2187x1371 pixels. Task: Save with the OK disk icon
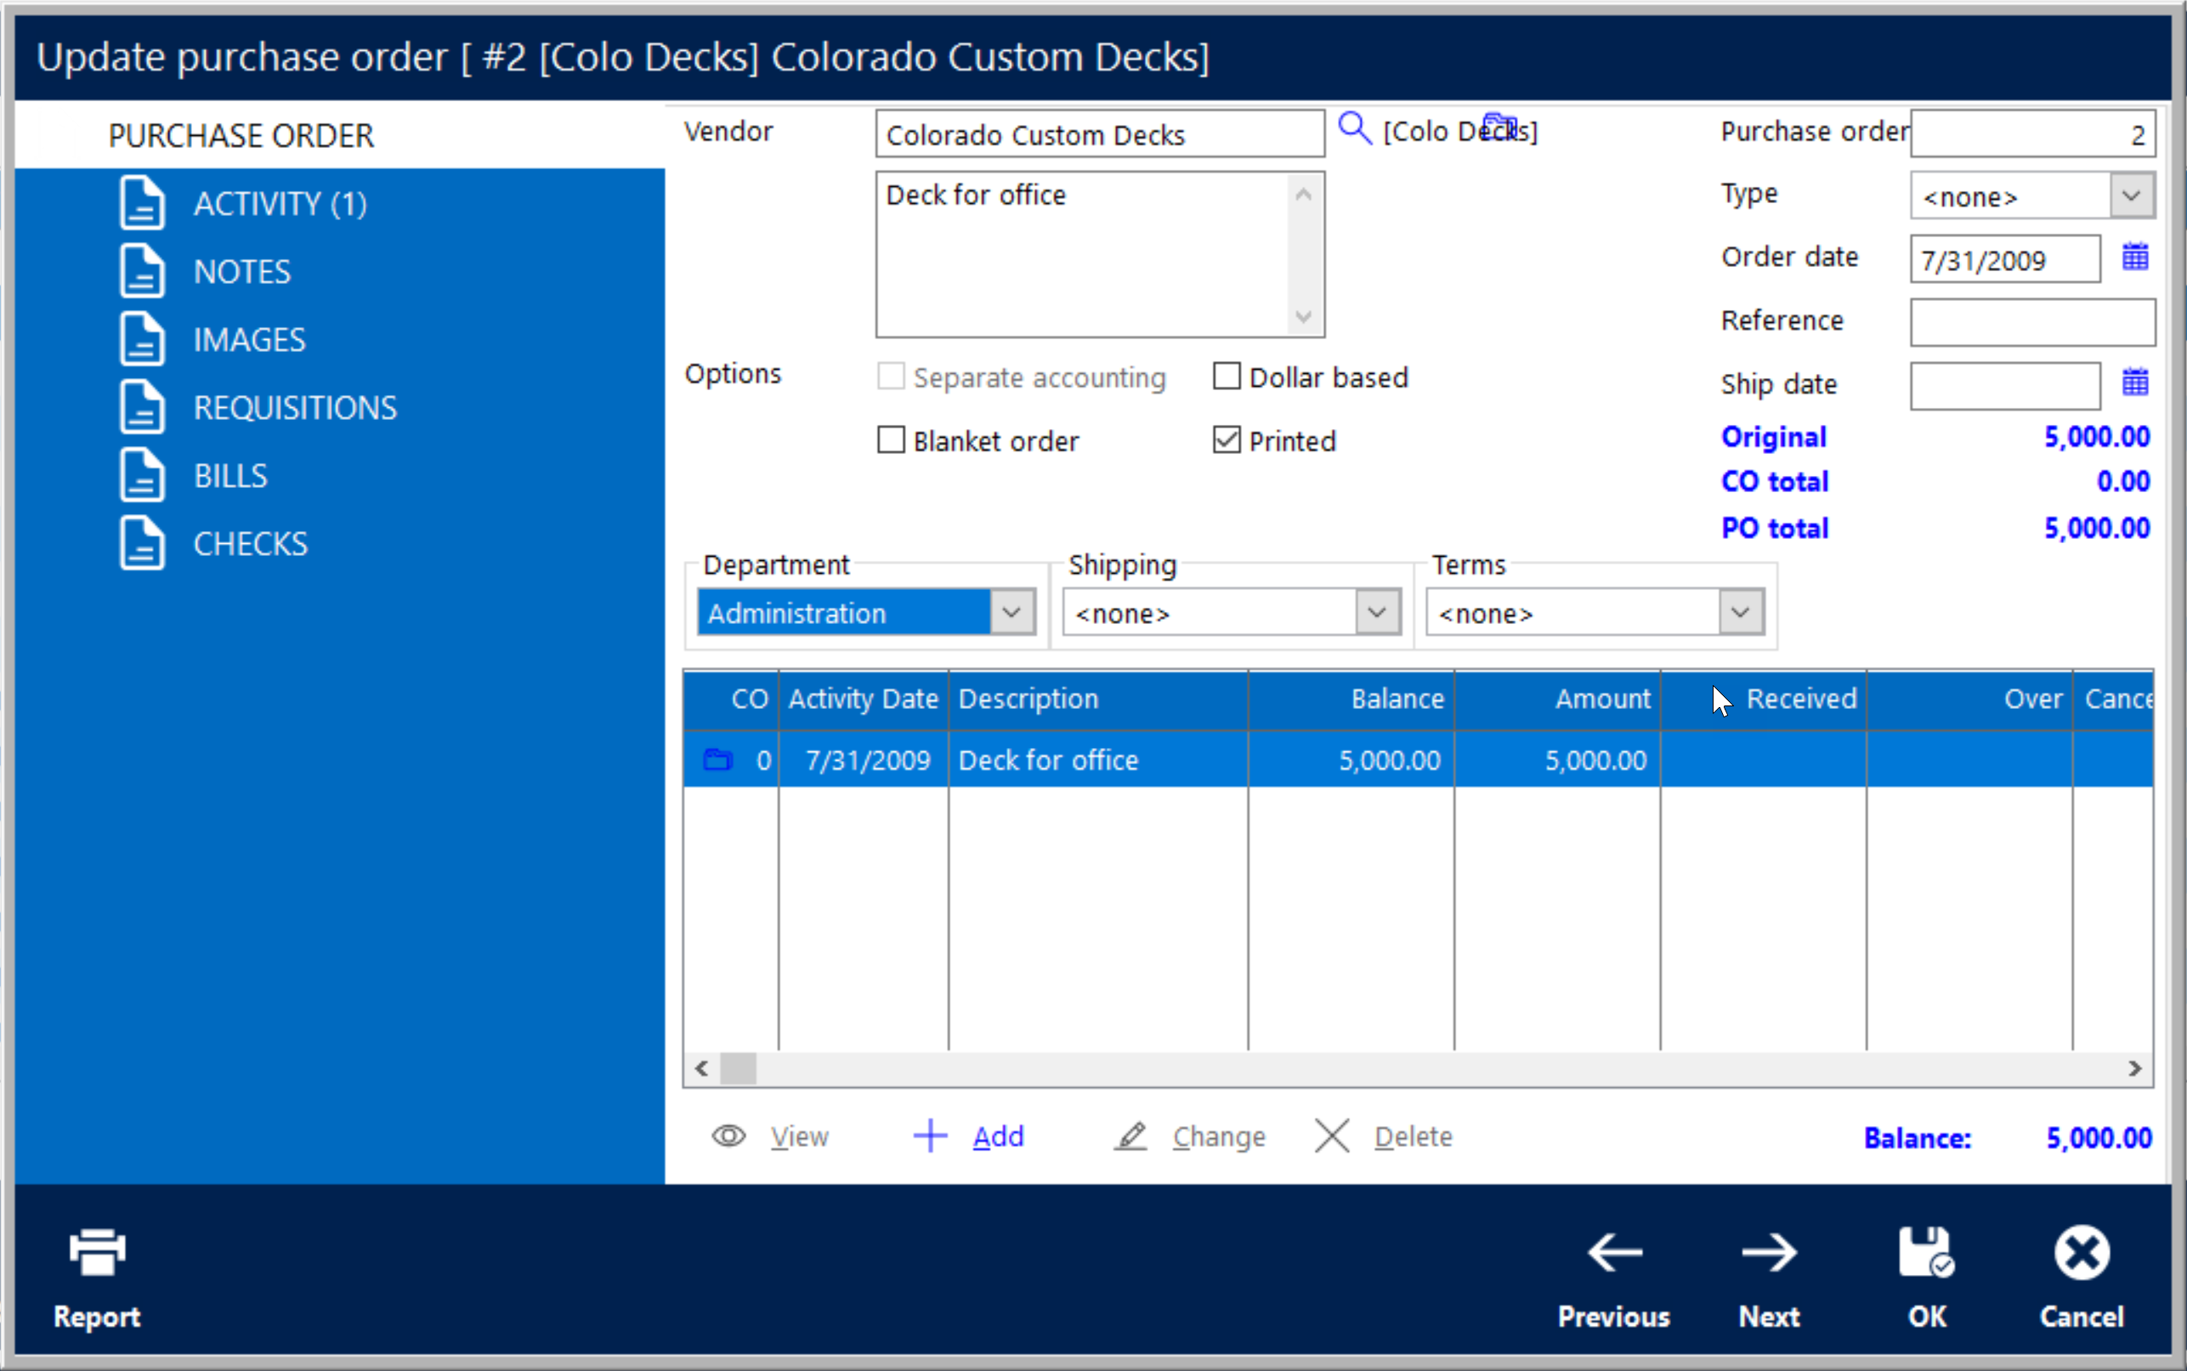point(1926,1253)
